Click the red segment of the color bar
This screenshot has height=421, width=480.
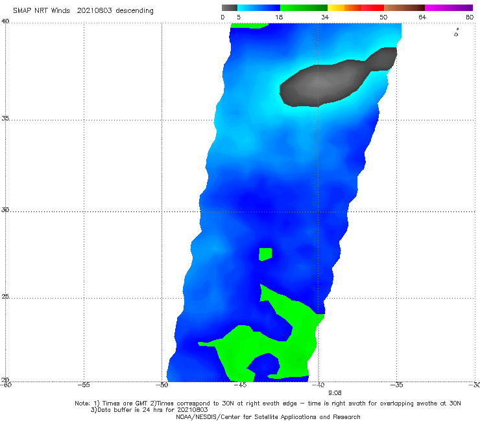372,8
